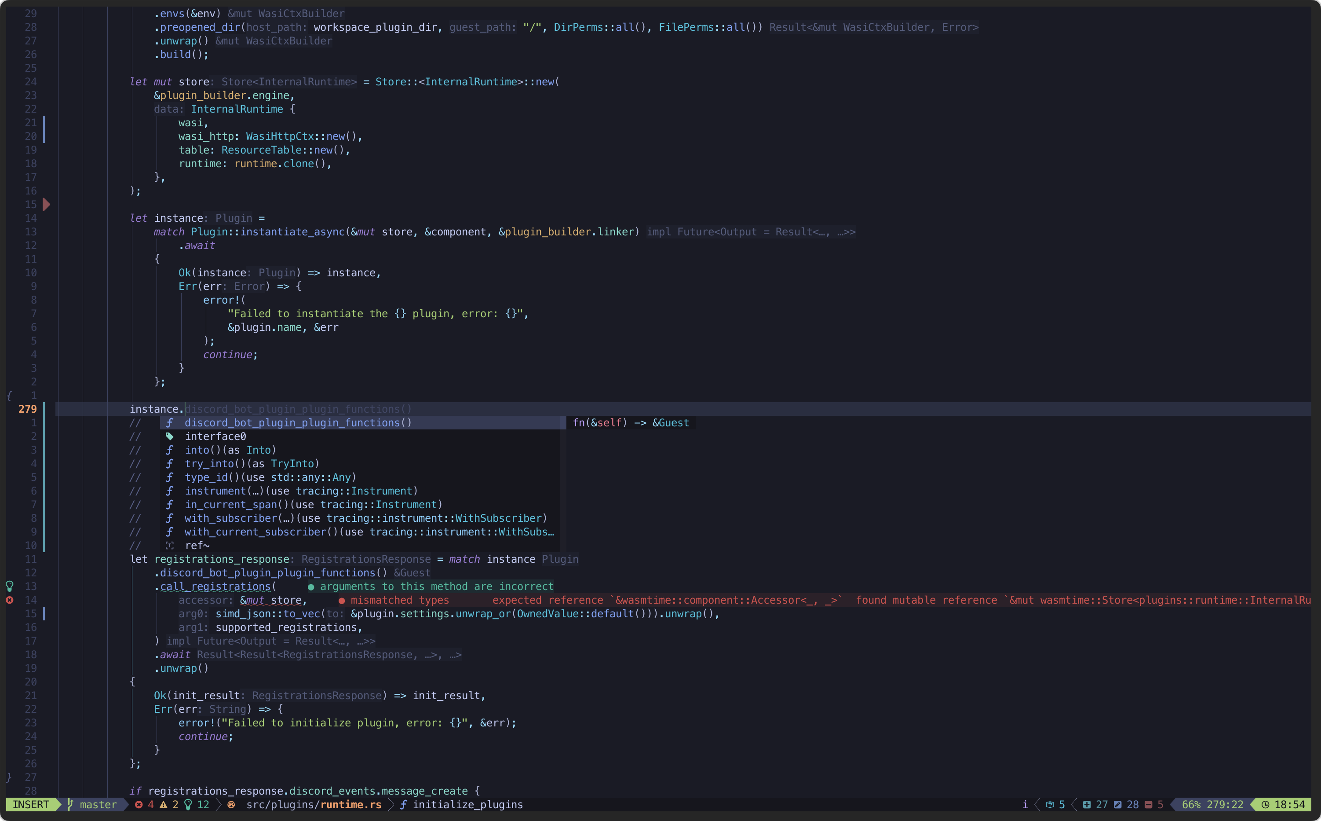Pick the ref~ snippet completion item
This screenshot has width=1321, height=821.
(197, 546)
